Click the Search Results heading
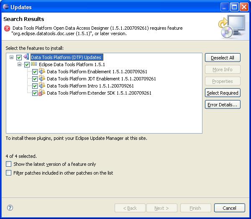This screenshot has width=251, height=219. coord(24,19)
